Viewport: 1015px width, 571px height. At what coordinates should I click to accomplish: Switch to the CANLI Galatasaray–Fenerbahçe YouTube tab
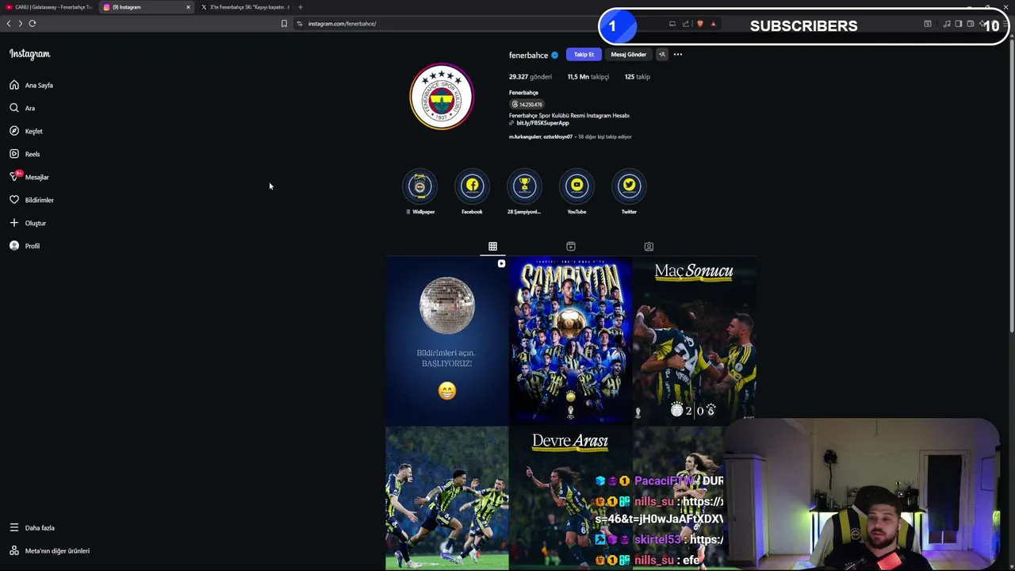tap(48, 7)
